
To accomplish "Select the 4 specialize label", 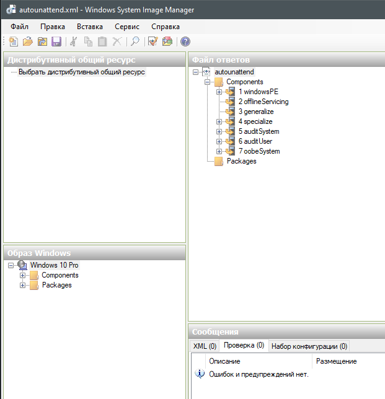I will (x=255, y=121).
